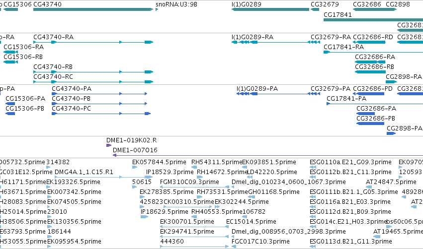
Task: Click the EK193326.5prime EST label
Action: 74,182
